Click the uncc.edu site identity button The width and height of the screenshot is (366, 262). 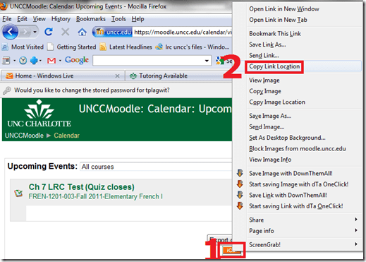113,32
